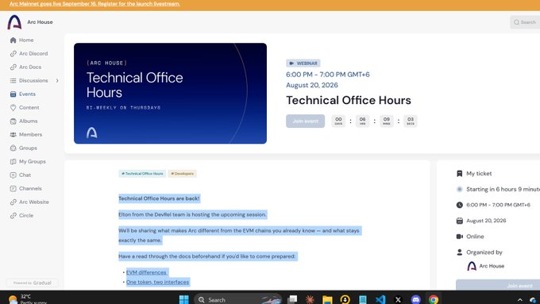Click the WEBINAR badge
Viewport: 540px width, 304px height.
[x=303, y=63]
